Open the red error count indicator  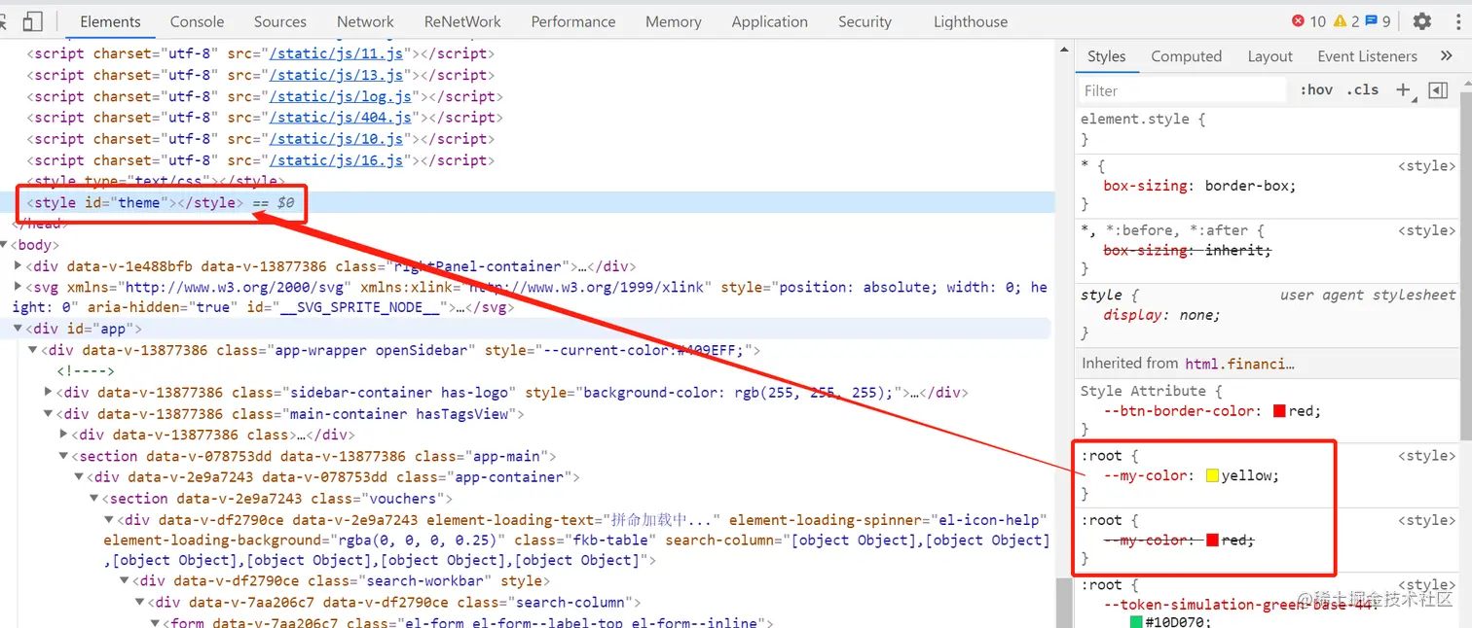[x=1308, y=21]
